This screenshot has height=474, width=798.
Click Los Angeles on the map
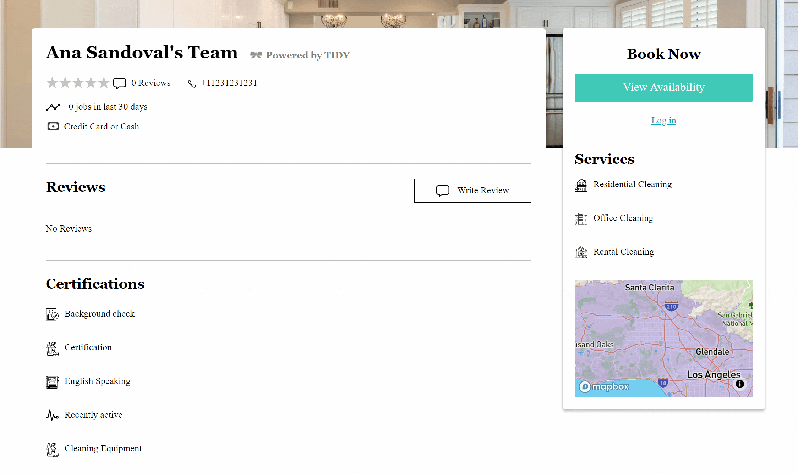[714, 374]
